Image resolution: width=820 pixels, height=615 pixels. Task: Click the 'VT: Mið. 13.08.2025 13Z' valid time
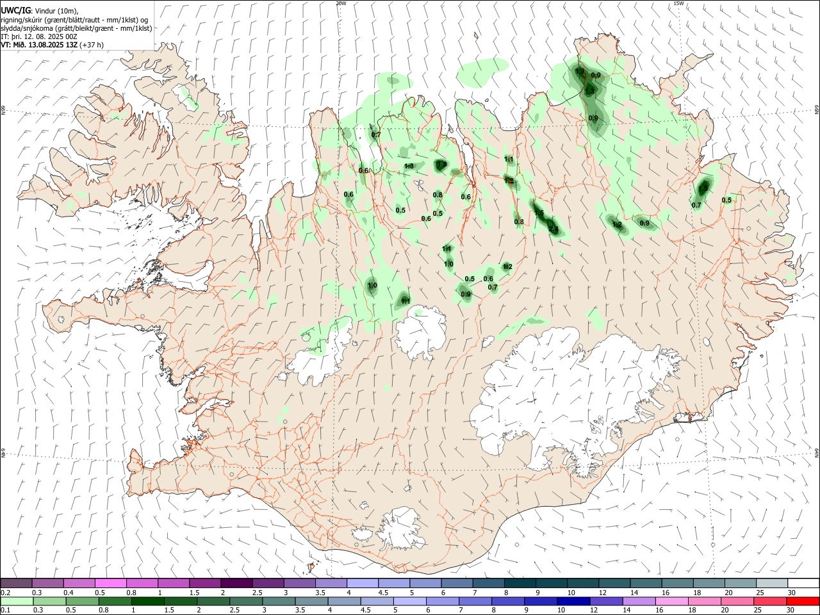pos(39,45)
